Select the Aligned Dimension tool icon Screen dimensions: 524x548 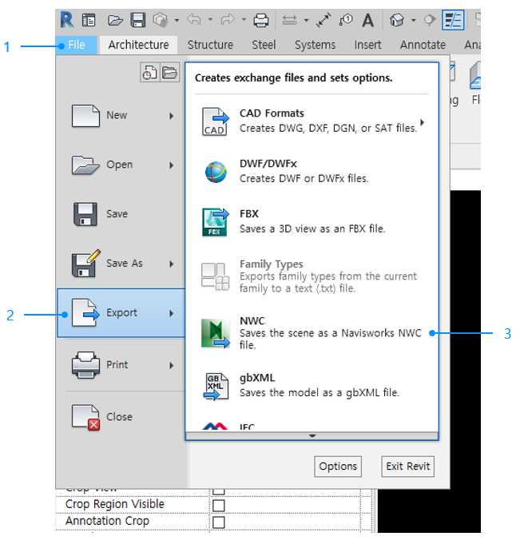324,20
